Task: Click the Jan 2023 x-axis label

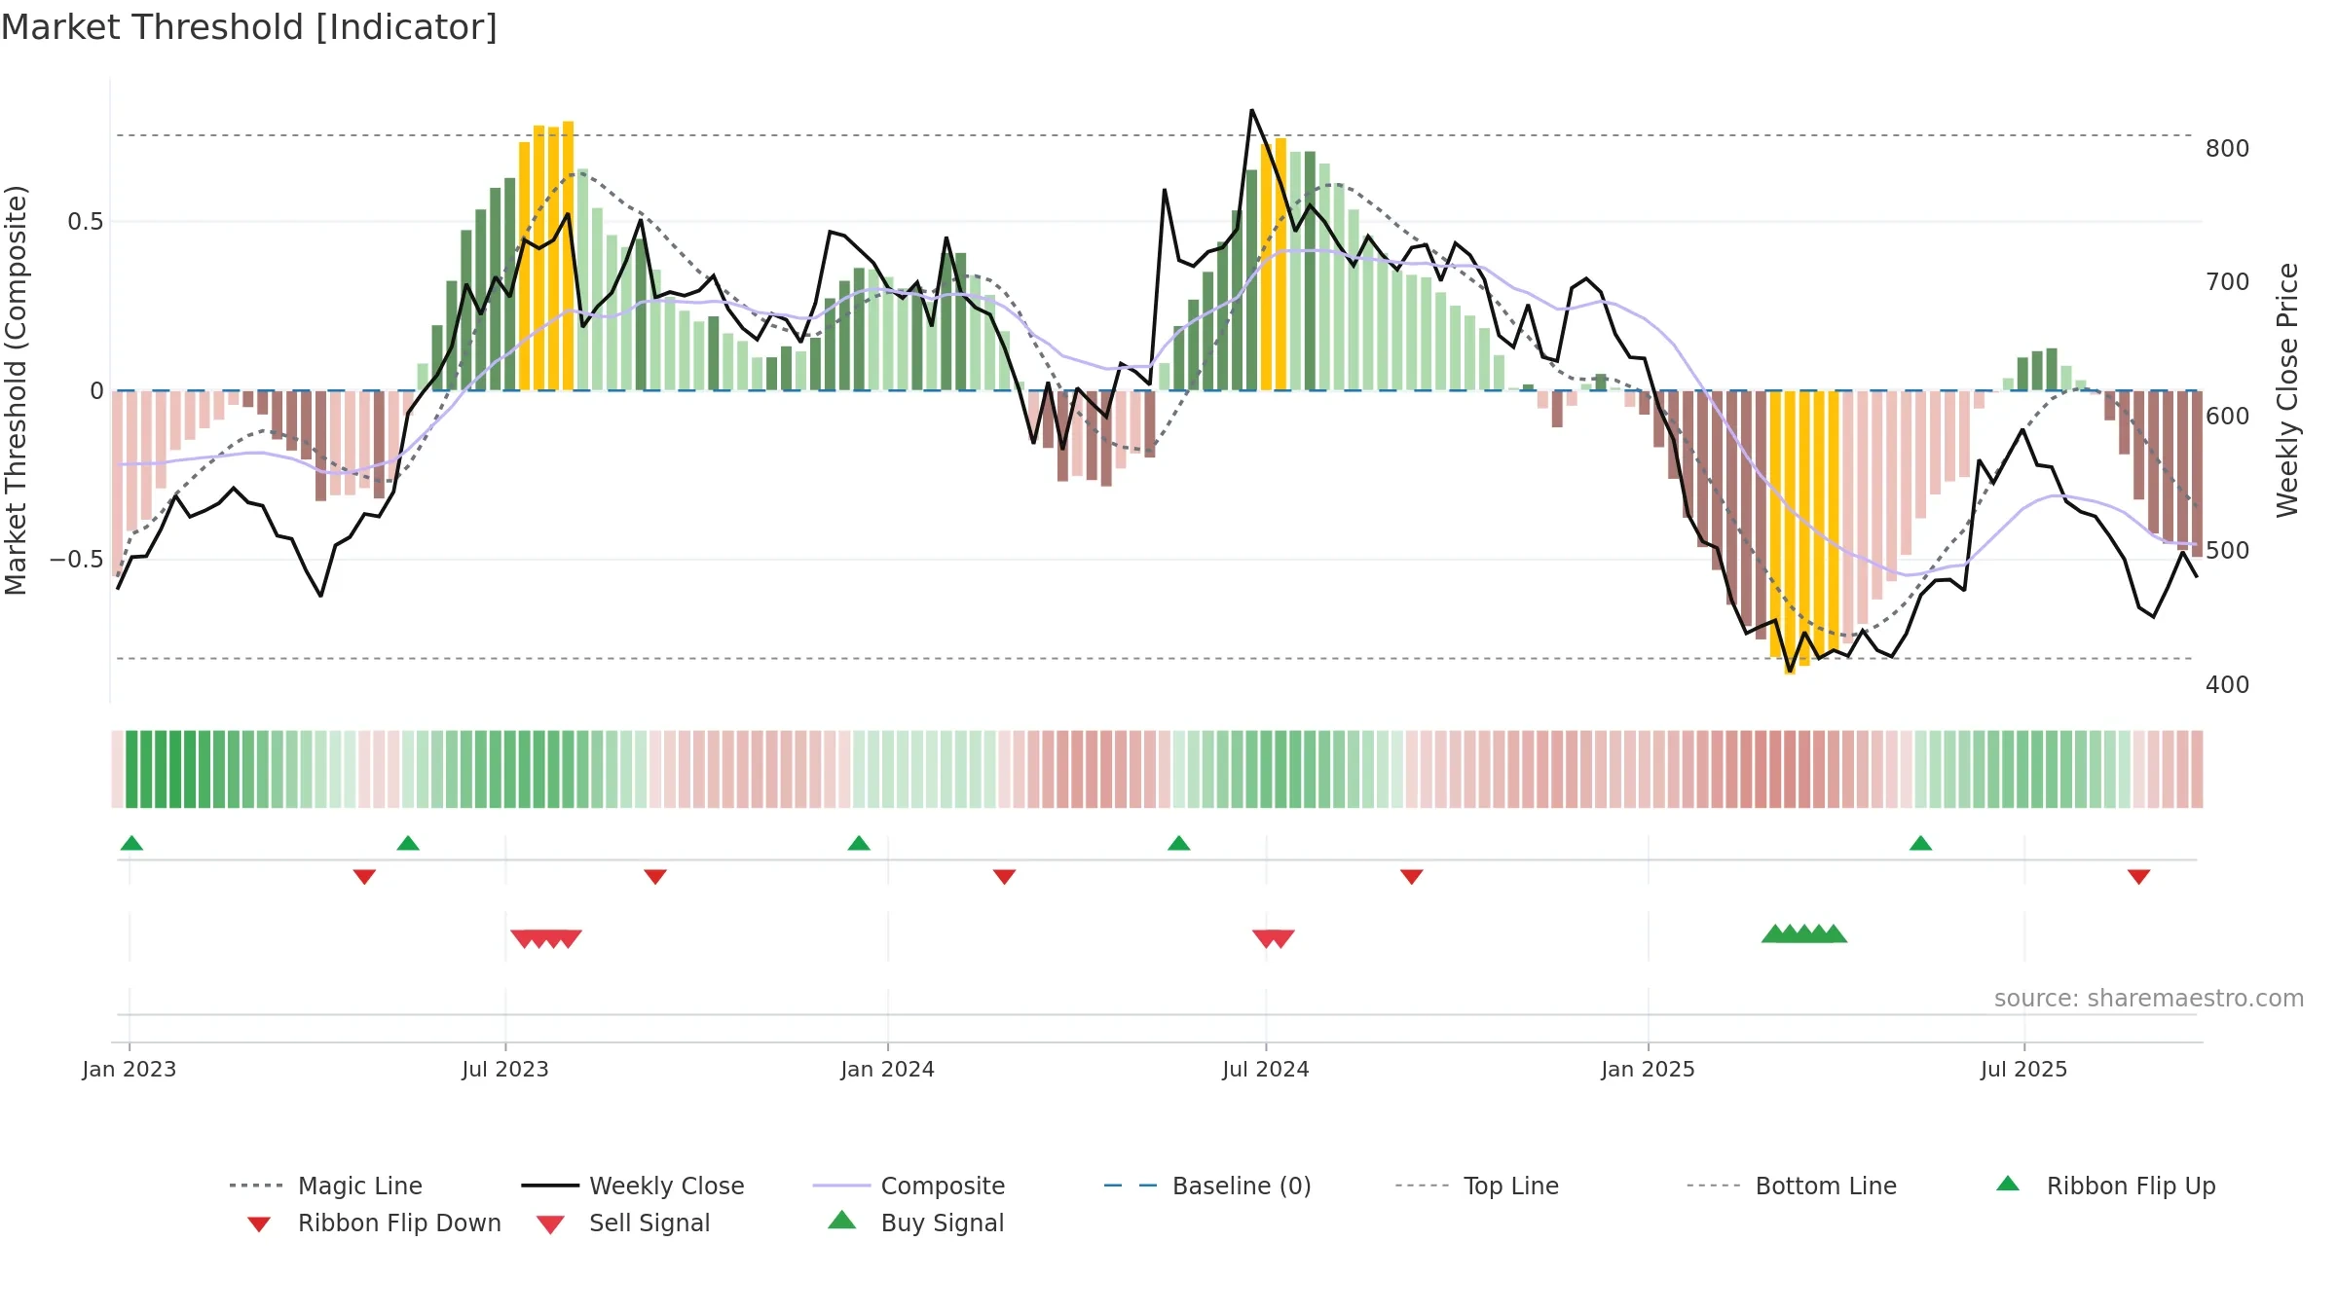Action: pos(130,1069)
